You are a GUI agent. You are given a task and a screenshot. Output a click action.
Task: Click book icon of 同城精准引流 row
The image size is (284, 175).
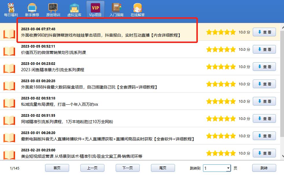point(9,120)
